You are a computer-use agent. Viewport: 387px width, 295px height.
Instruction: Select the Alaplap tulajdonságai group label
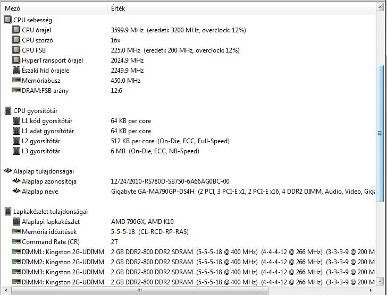tap(44, 171)
